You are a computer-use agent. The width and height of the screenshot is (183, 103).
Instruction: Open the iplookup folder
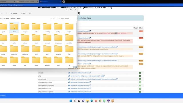click(47, 61)
